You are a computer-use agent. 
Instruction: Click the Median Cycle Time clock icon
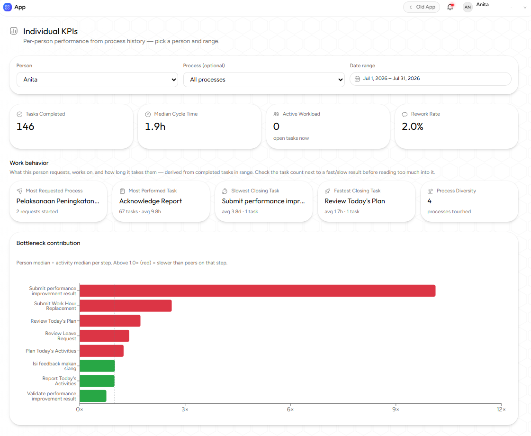pyautogui.click(x=148, y=115)
